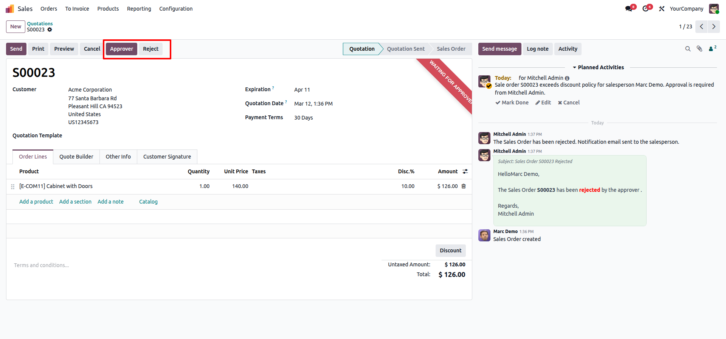Open optional columns settings in table header

tap(465, 171)
